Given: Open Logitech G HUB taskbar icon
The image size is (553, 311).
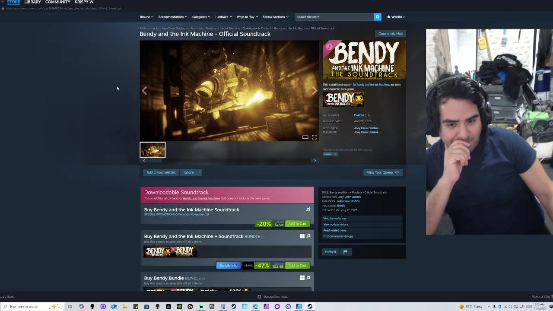Looking at the screenshot, I should point(190,307).
